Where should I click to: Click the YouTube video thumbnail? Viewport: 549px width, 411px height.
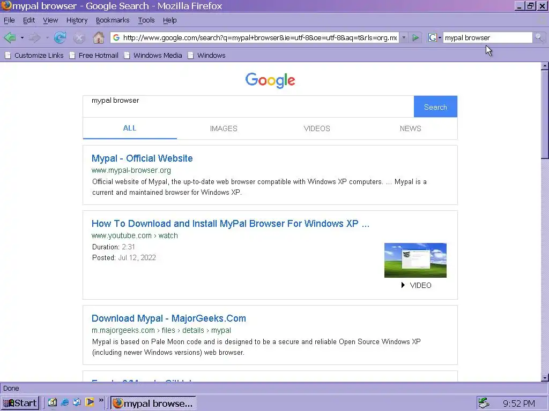[x=416, y=261]
